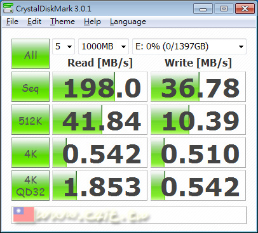Click the 4K QD32 read result 1.853
258x233 pixels.
(x=100, y=186)
